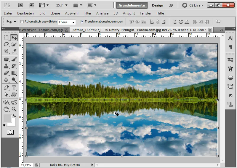Screen dimensions: 237x168
Task: Select the History Brush tool
Action: (x=14, y=66)
